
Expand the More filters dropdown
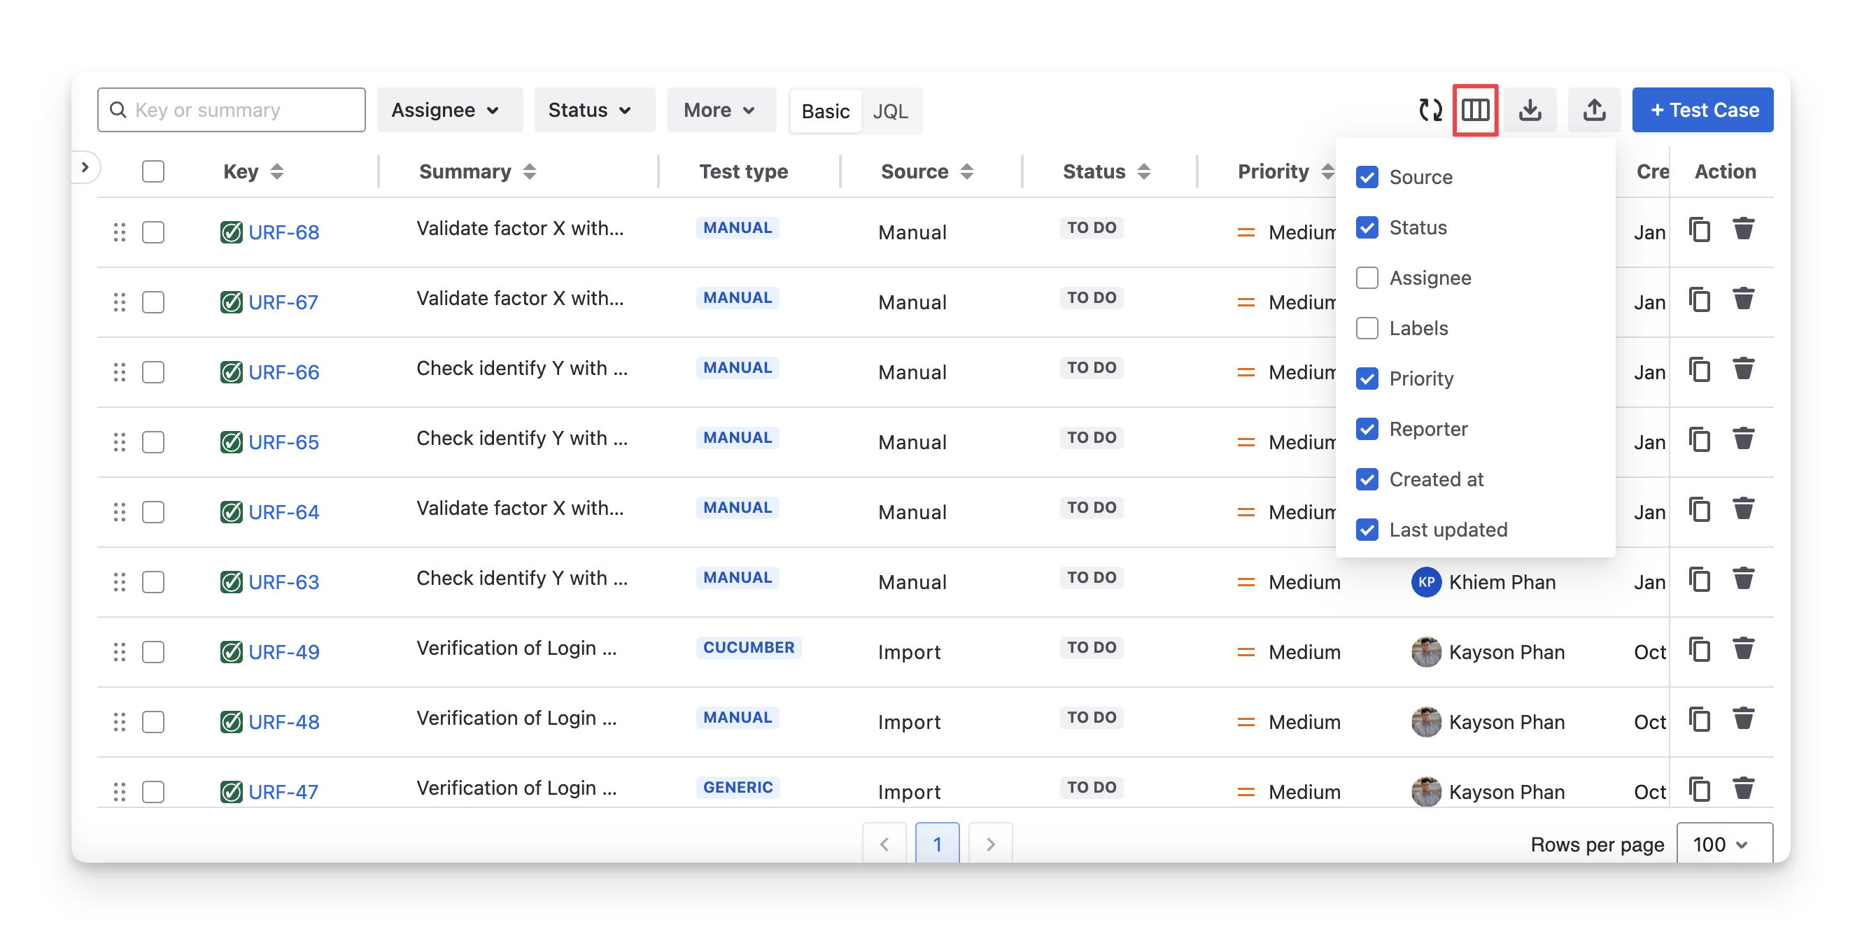pyautogui.click(x=720, y=110)
